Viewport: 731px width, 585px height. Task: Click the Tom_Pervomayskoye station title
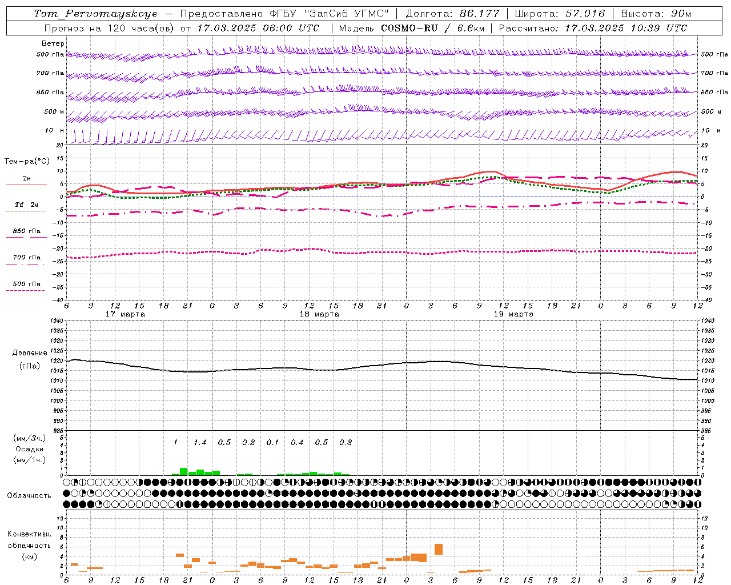point(95,14)
